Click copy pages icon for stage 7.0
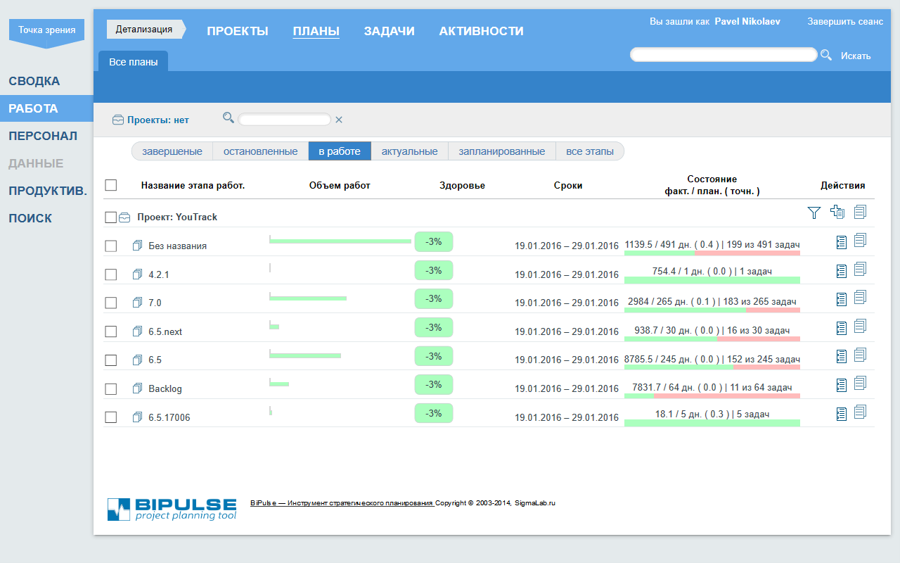The image size is (900, 563). tap(861, 297)
